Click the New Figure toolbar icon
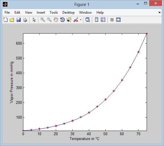Image resolution: width=164 pixels, height=146 pixels. point(5,20)
